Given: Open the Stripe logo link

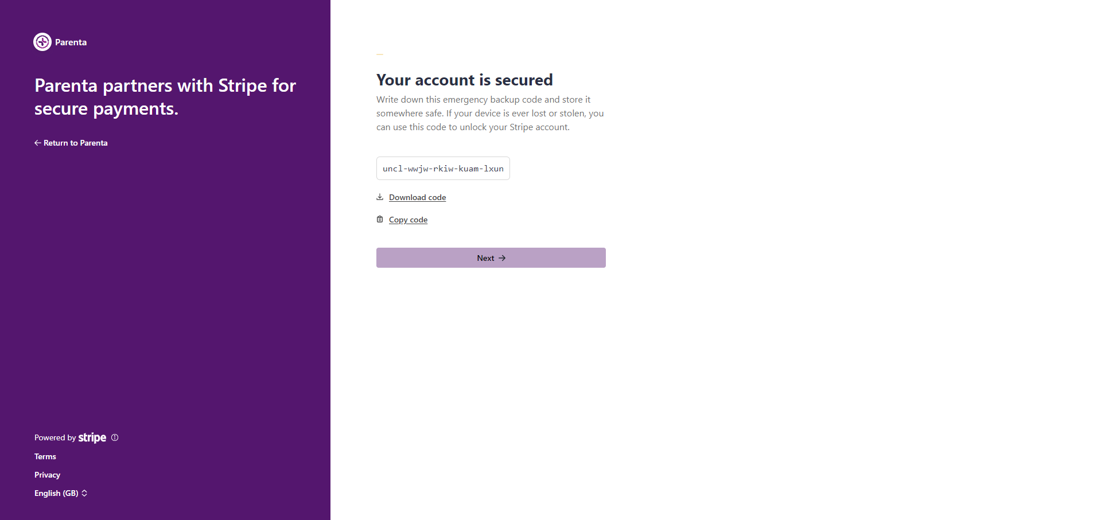Looking at the screenshot, I should pyautogui.click(x=92, y=437).
